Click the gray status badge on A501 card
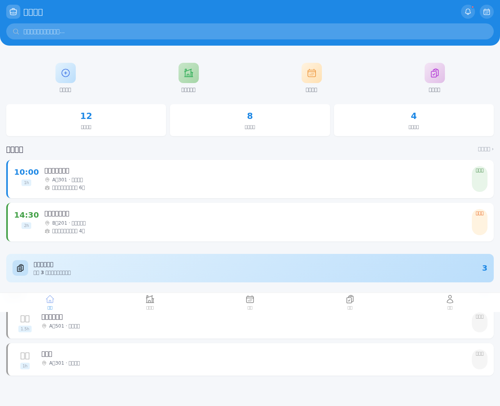This screenshot has height=406, width=500. tap(480, 322)
